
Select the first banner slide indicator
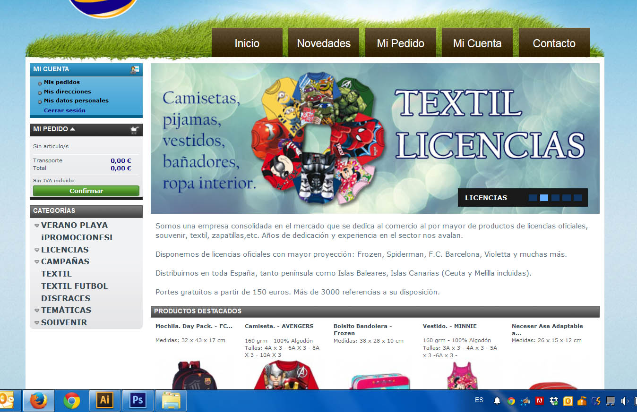coord(533,198)
